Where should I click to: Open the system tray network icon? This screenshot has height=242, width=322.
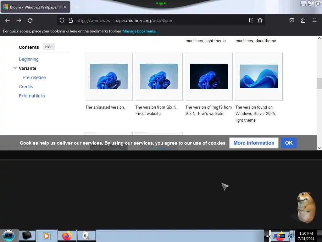pyautogui.click(x=275, y=236)
